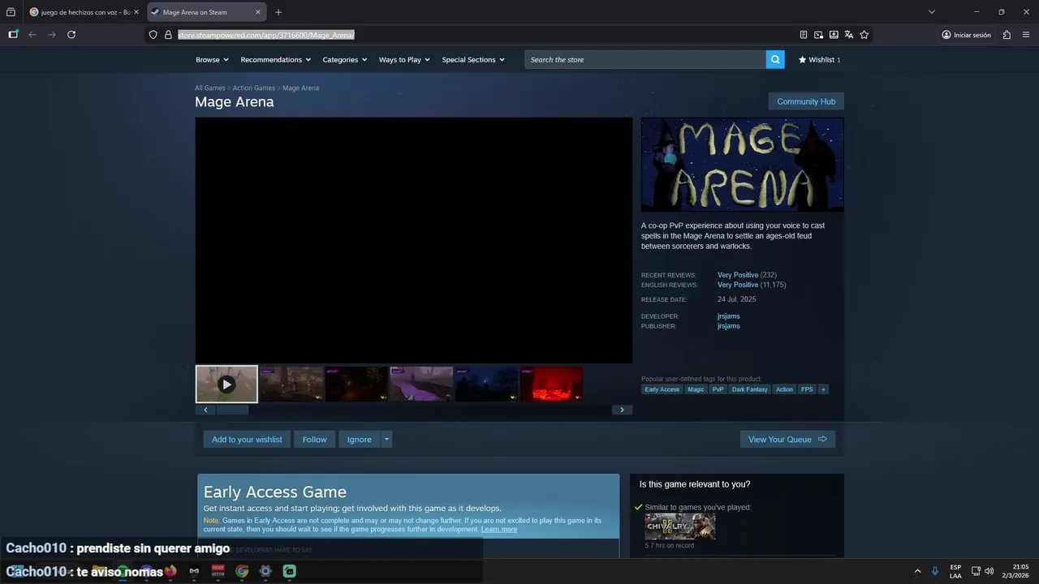Image resolution: width=1039 pixels, height=584 pixels.
Task: Click the Learn more link
Action: [498, 530]
